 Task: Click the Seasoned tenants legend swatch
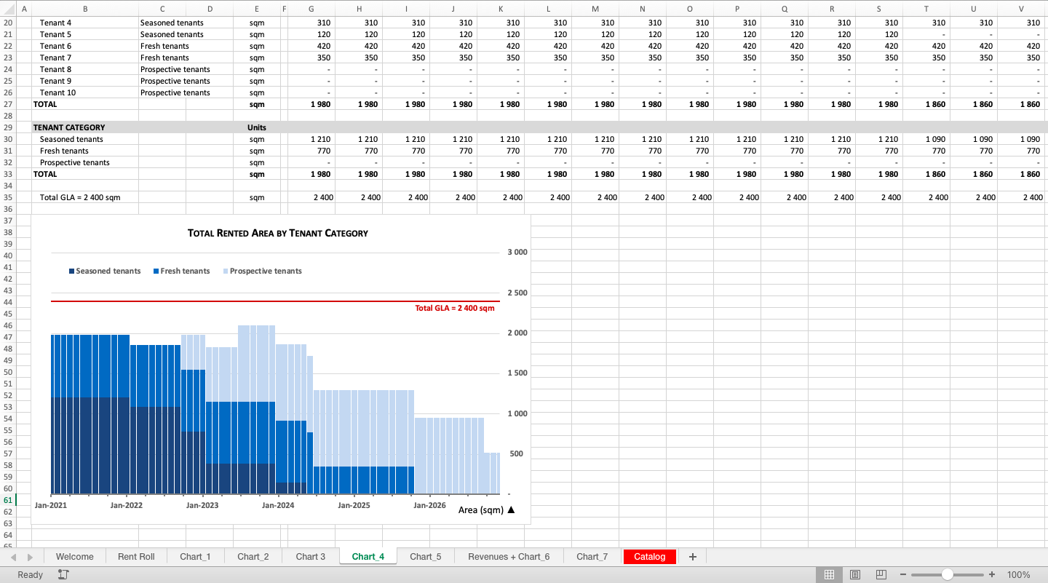71,271
